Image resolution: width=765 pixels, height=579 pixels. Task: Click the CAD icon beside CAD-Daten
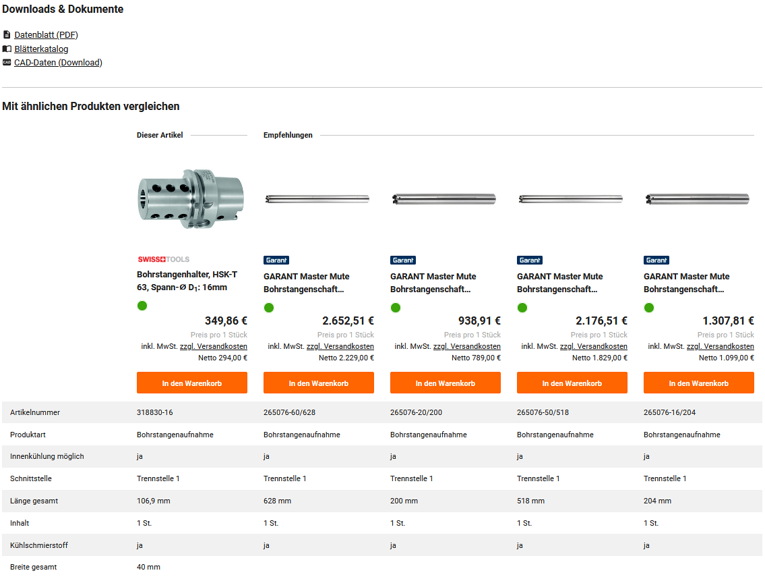point(7,63)
